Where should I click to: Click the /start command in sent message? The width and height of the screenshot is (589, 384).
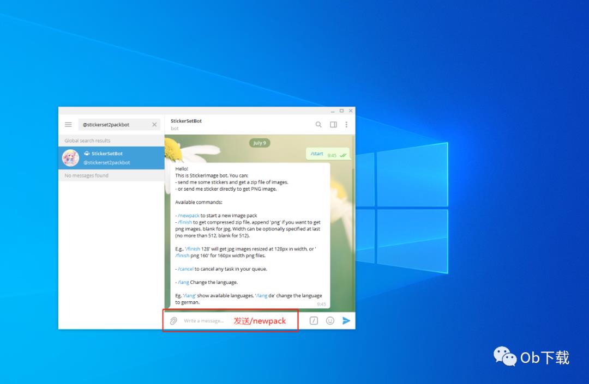317,154
